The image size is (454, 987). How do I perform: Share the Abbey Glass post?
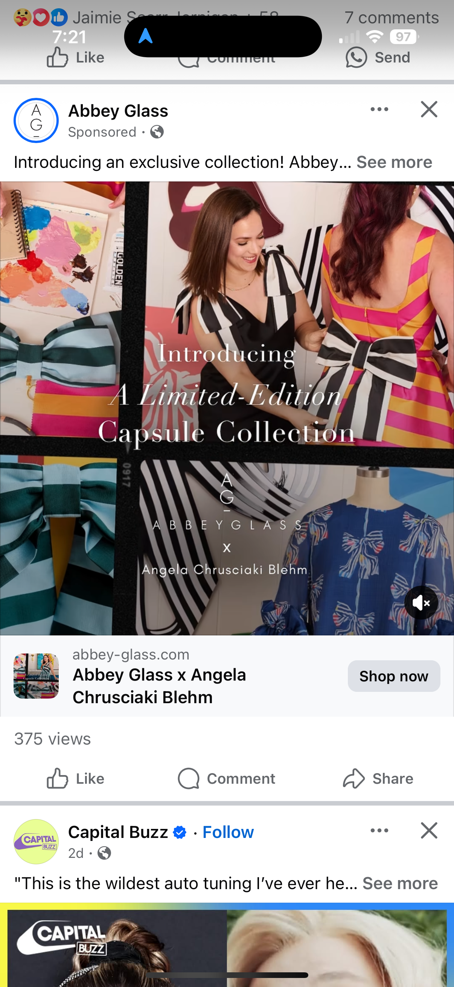[378, 778]
